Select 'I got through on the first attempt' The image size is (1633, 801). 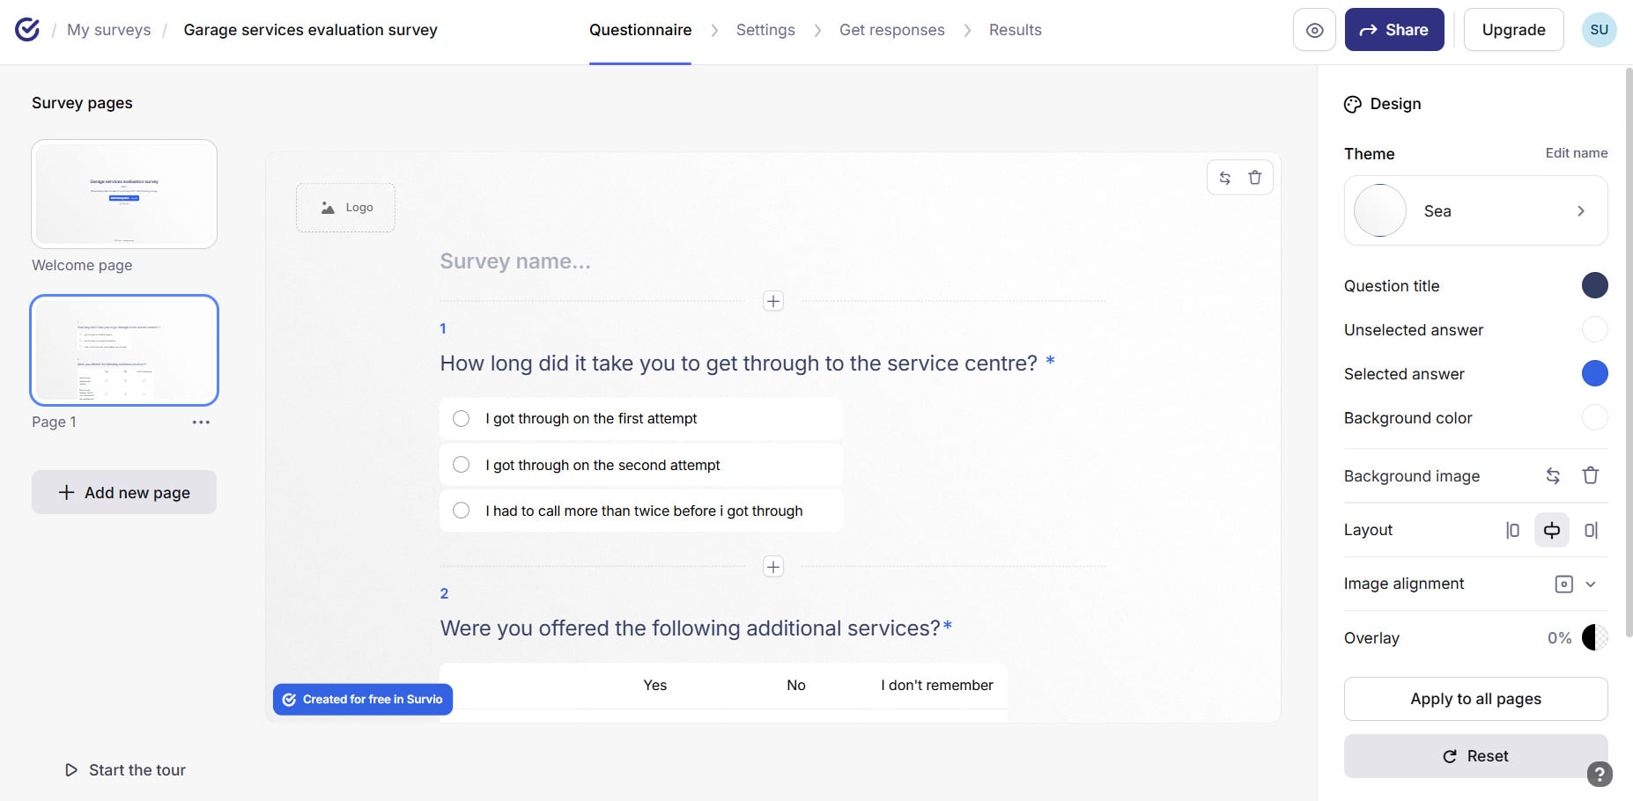641,419
